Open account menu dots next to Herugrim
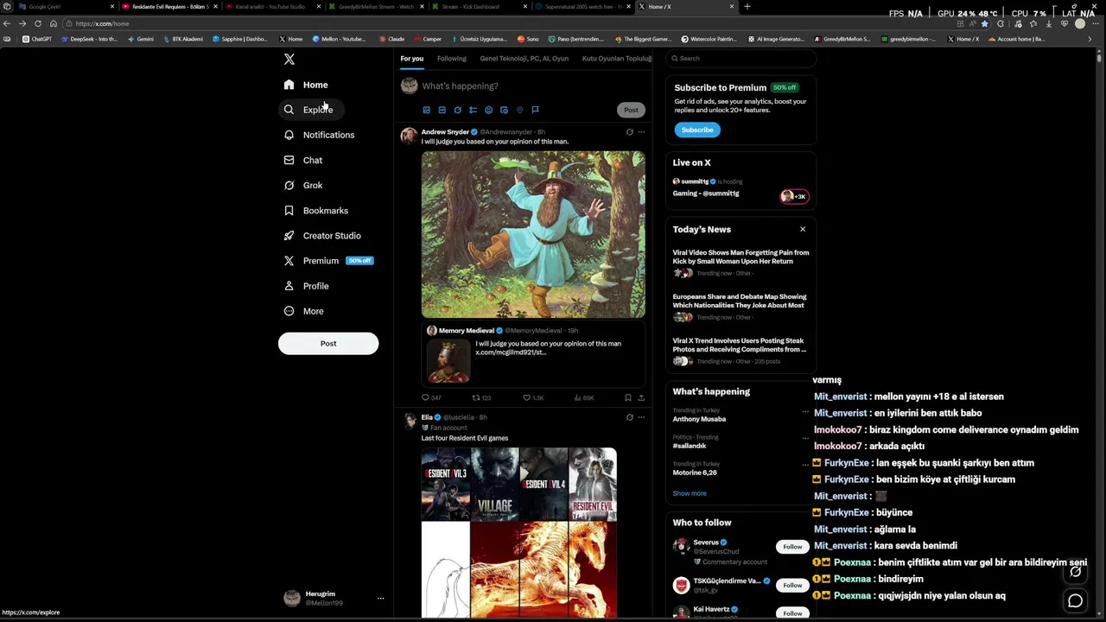The width and height of the screenshot is (1106, 622). pos(380,598)
